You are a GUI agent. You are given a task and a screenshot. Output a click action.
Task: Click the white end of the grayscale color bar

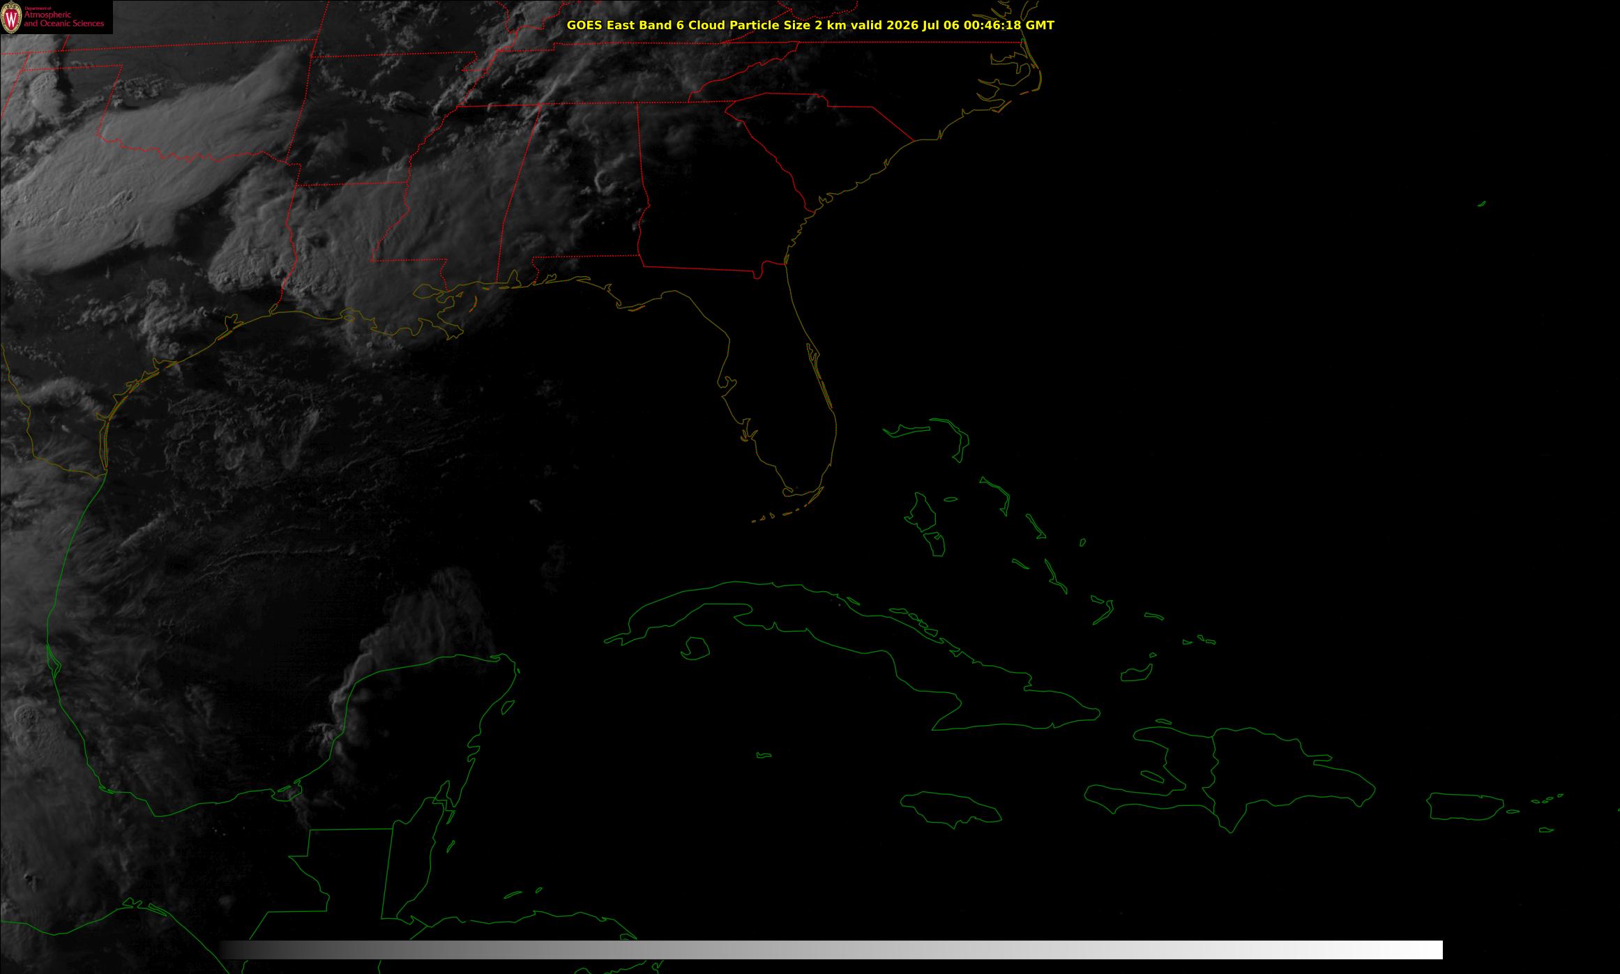tap(1423, 950)
